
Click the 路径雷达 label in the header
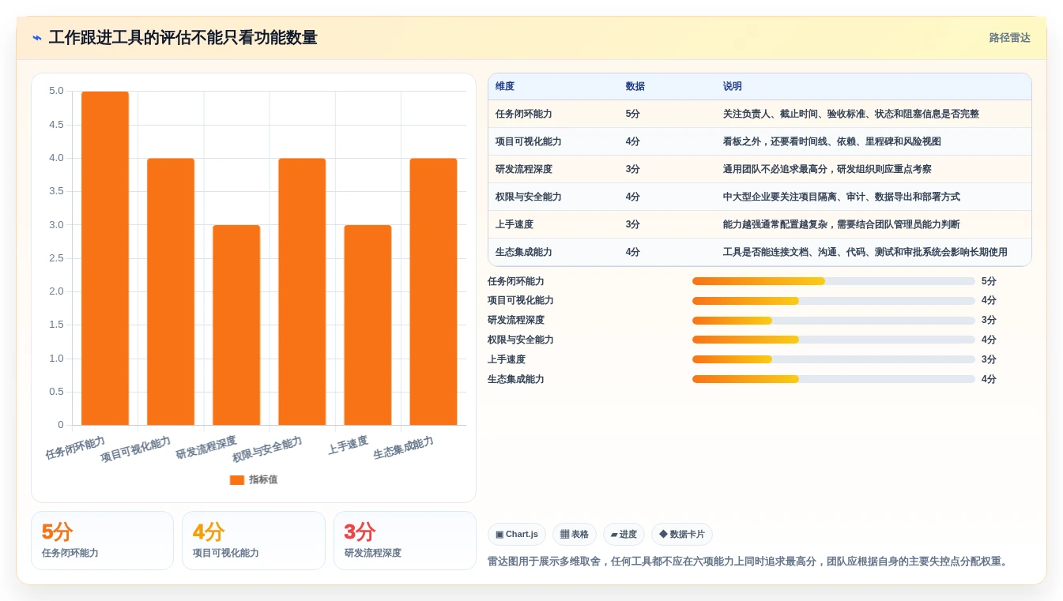tap(1009, 38)
